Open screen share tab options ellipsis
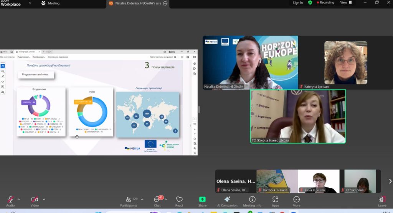 pos(165,3)
